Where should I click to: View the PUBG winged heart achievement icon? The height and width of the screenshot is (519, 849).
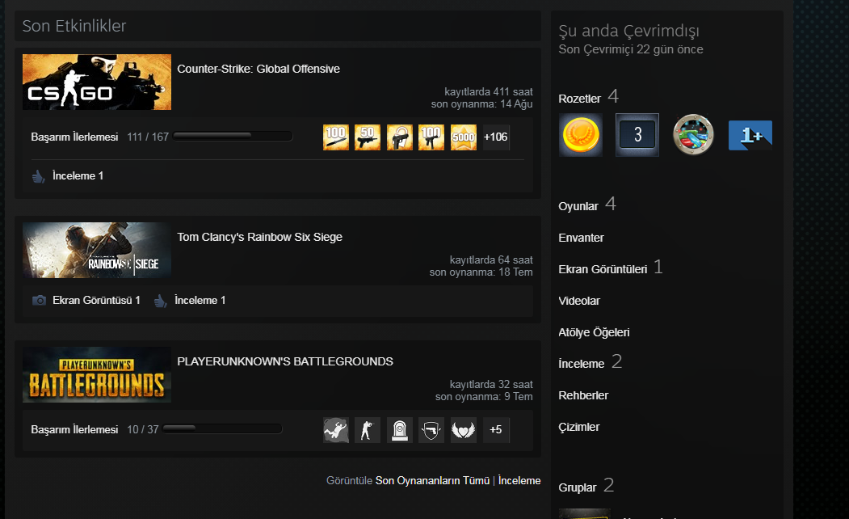[464, 430]
